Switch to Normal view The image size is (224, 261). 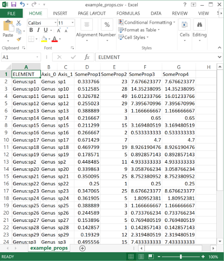131,257
